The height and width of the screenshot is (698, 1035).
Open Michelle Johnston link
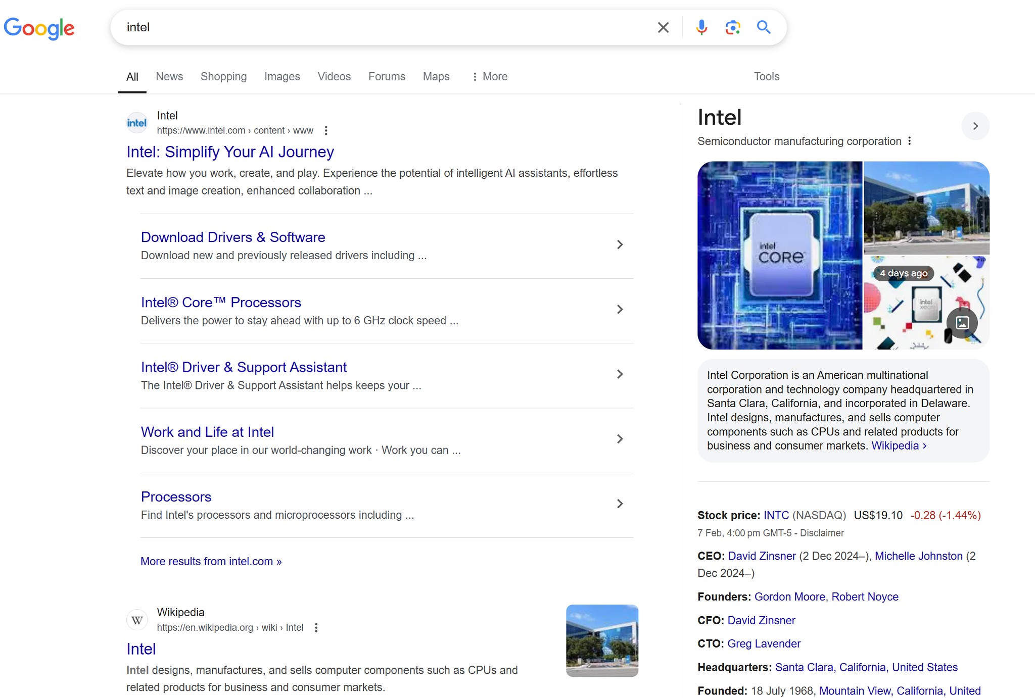point(918,556)
